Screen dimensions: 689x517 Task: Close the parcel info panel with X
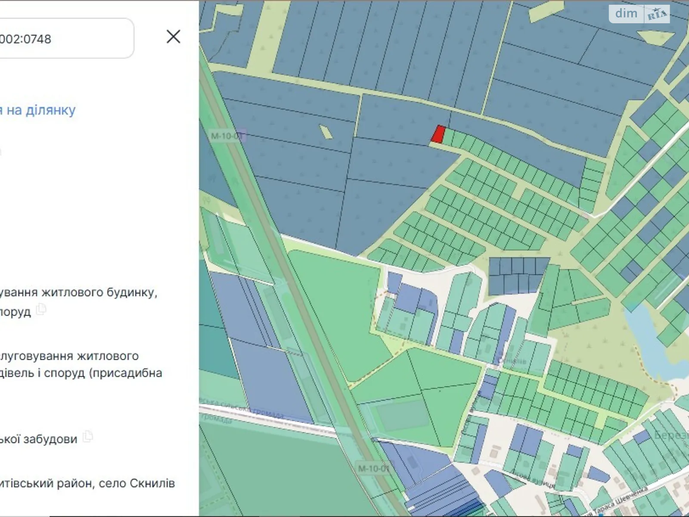click(x=173, y=37)
